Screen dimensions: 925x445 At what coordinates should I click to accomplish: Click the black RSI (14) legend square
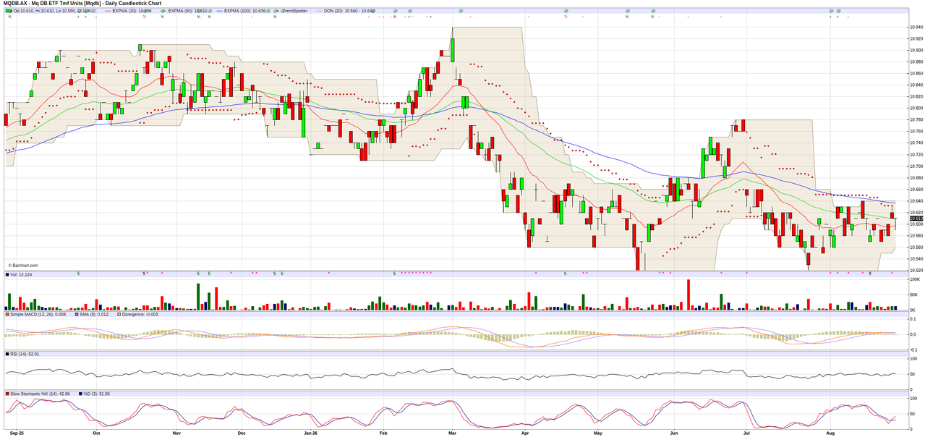coord(7,354)
